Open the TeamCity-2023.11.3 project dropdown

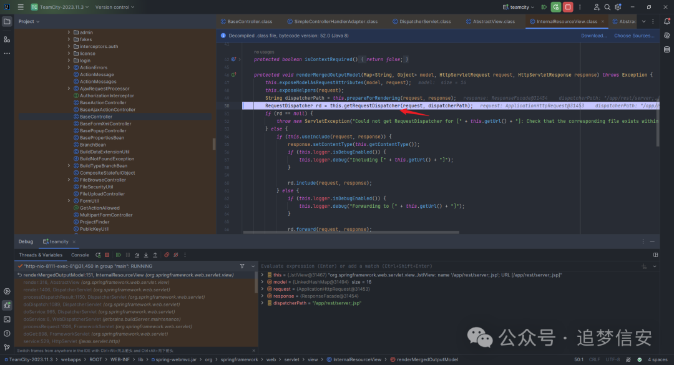point(60,7)
